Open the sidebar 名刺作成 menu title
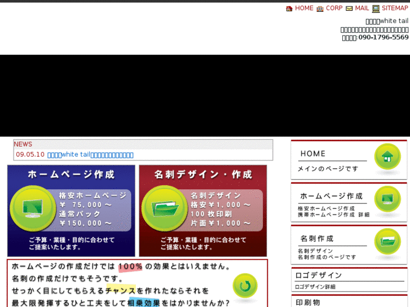Image resolution: width=410 pixels, height=307 pixels. [317, 238]
